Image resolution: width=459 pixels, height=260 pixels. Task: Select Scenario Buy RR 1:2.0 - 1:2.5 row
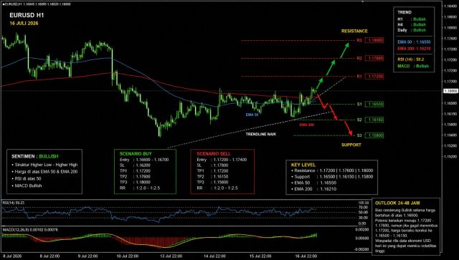(x=140, y=188)
